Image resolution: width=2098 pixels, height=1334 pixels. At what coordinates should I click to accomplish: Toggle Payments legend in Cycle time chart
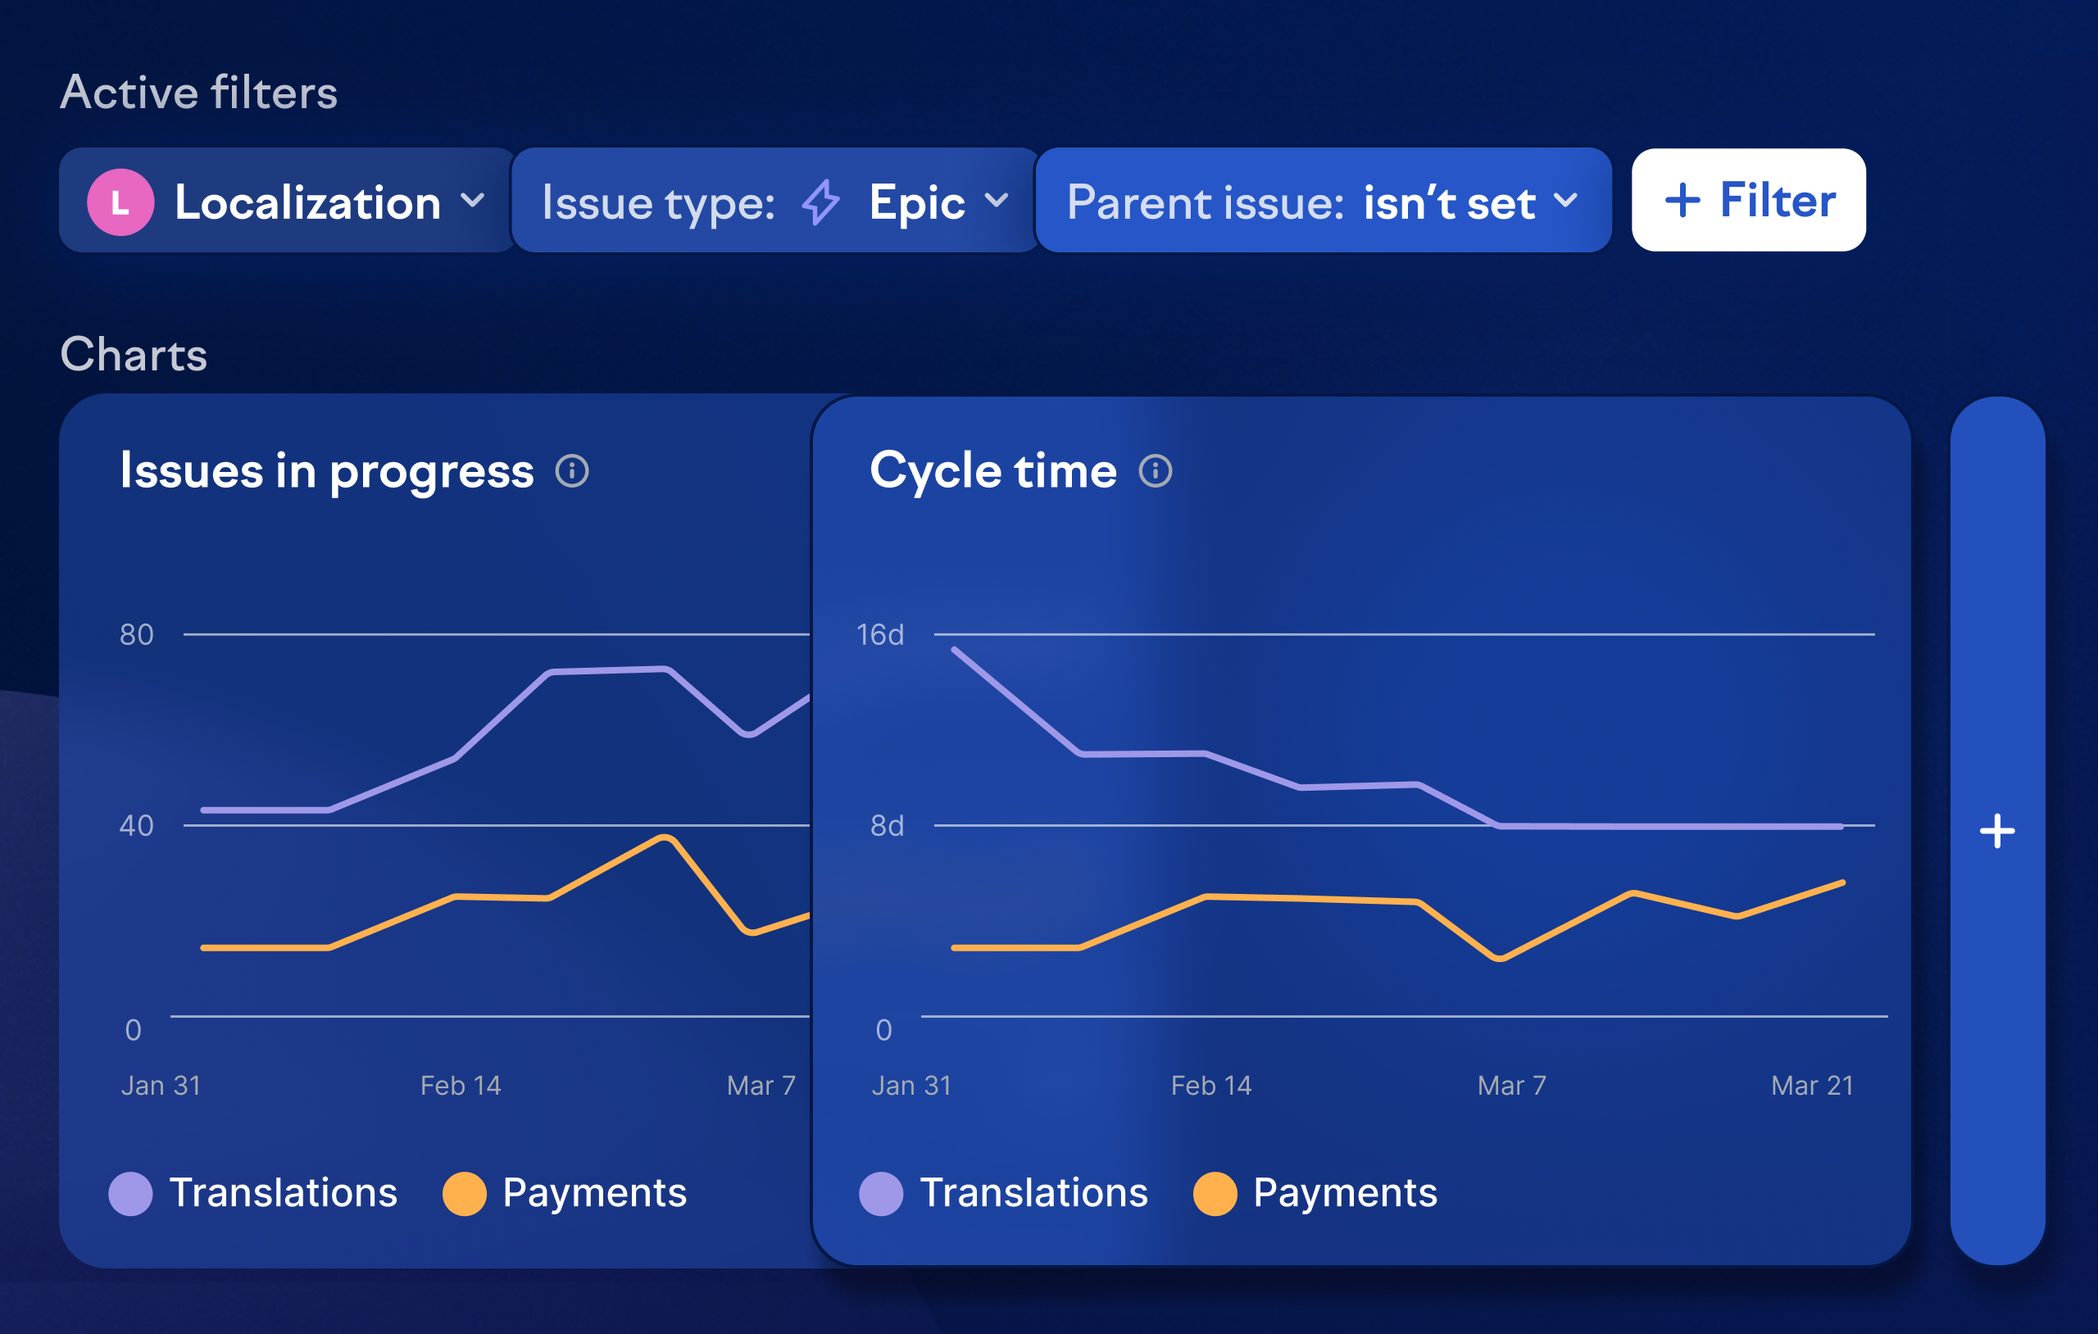click(x=1315, y=1193)
